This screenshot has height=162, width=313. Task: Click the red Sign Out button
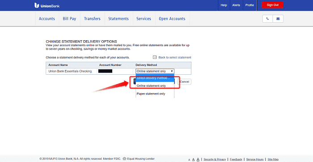272,5
